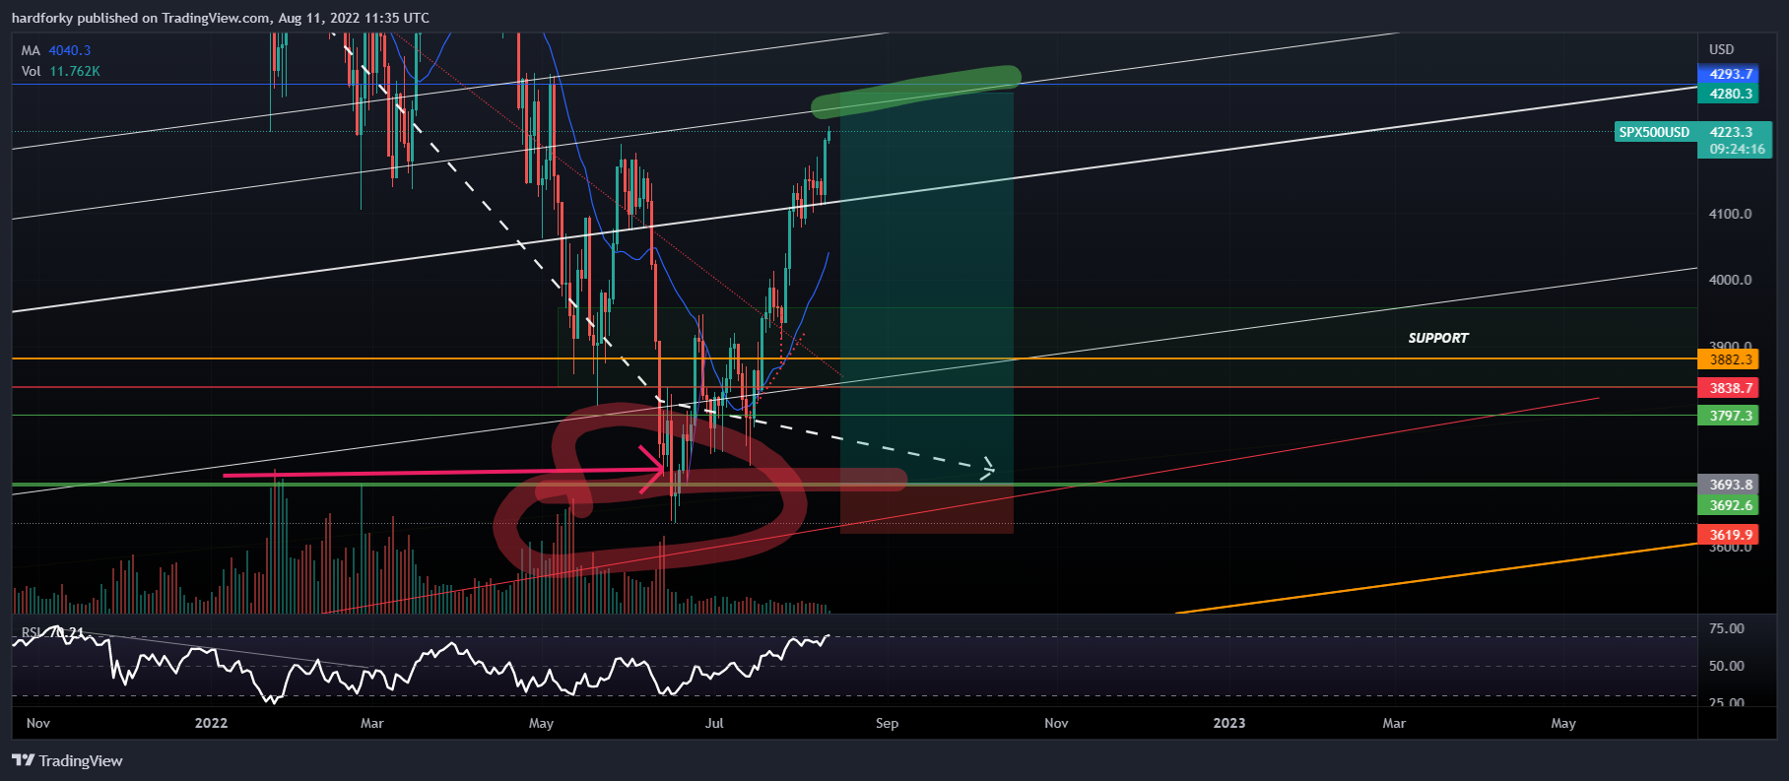Click the Sep time axis label
This screenshot has width=1789, height=781.
click(887, 723)
